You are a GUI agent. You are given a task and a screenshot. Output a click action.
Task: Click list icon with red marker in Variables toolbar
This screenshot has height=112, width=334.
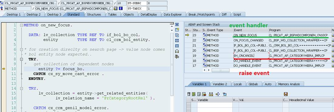pyautogui.click(x=204, y=94)
